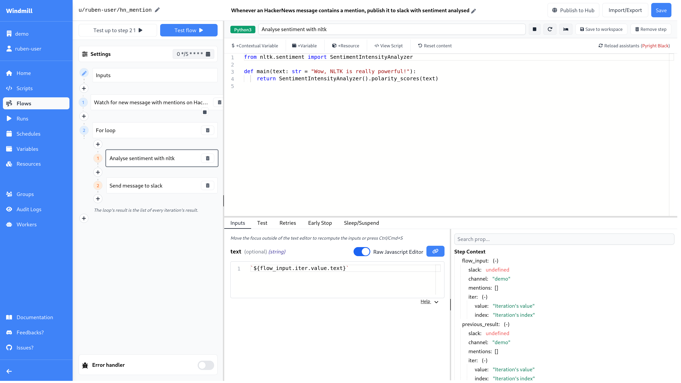Viewport: 681px width, 383px height.
Task: Click pencil icon next to flow path
Action: [157, 10]
